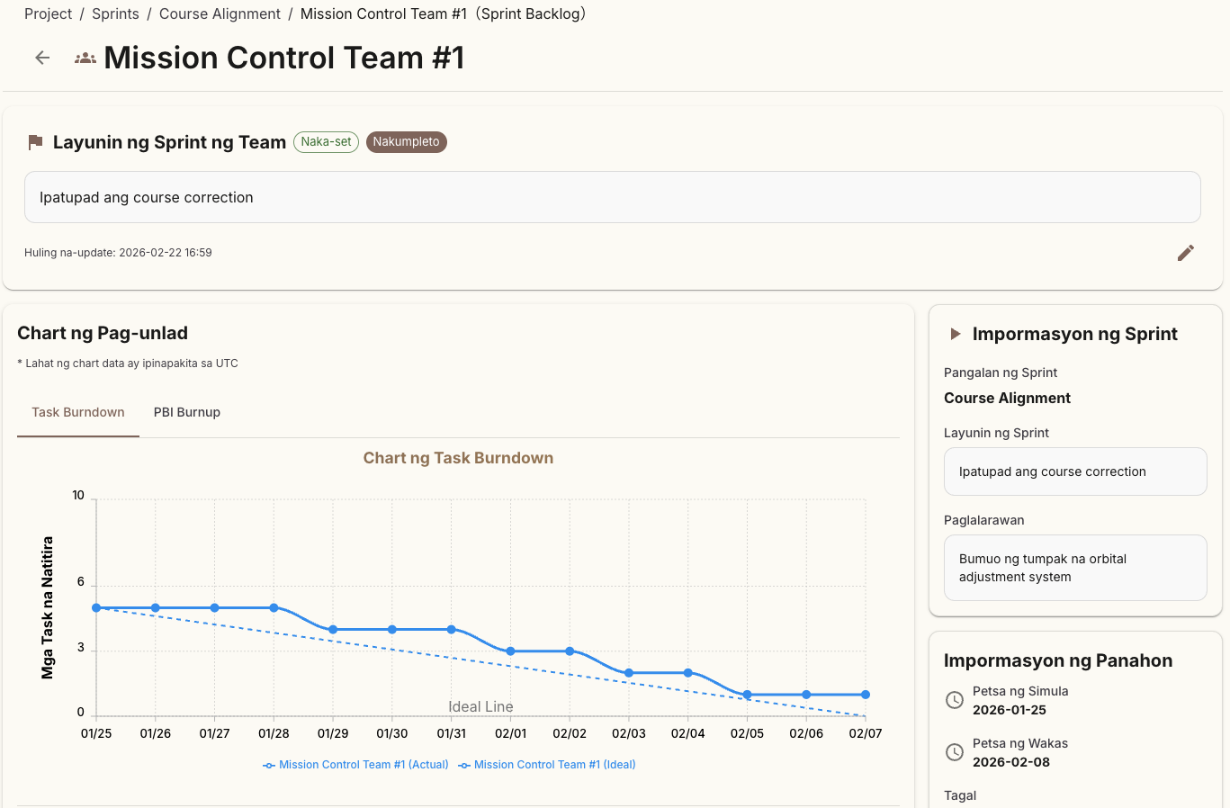Select the Actual line marker in the chart legend
Image resolution: width=1230 pixels, height=808 pixels.
(267, 764)
